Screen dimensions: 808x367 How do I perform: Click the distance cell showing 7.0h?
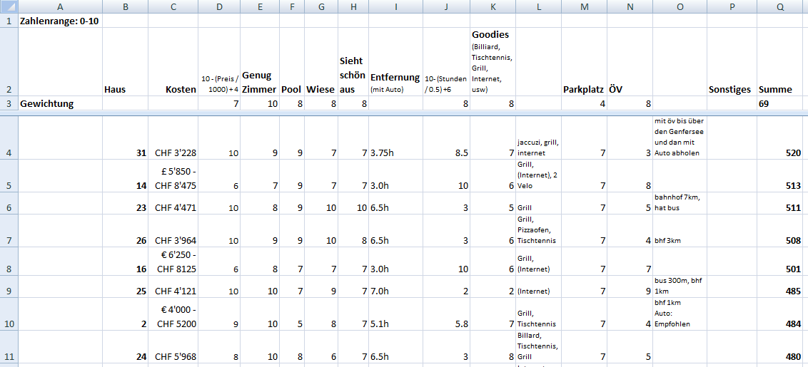tap(395, 291)
